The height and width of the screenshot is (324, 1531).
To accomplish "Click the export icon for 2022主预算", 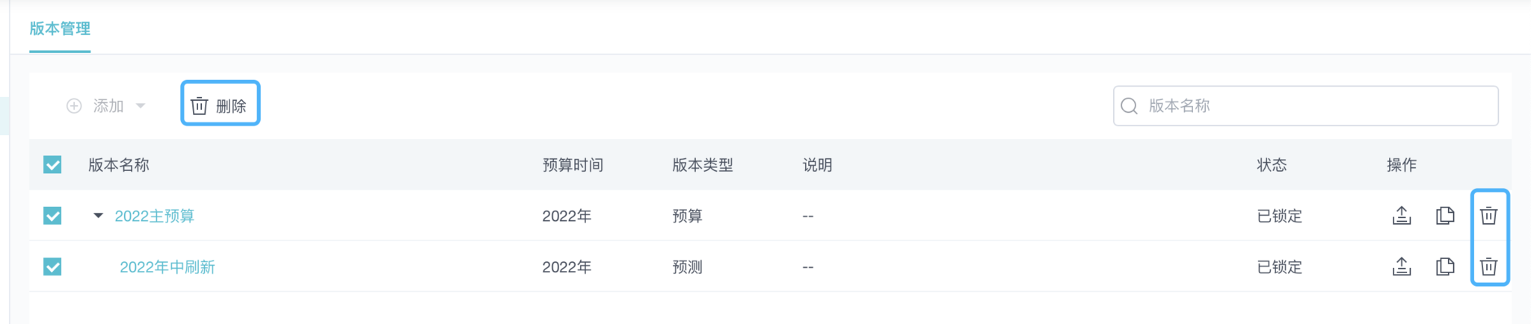I will click(1402, 216).
